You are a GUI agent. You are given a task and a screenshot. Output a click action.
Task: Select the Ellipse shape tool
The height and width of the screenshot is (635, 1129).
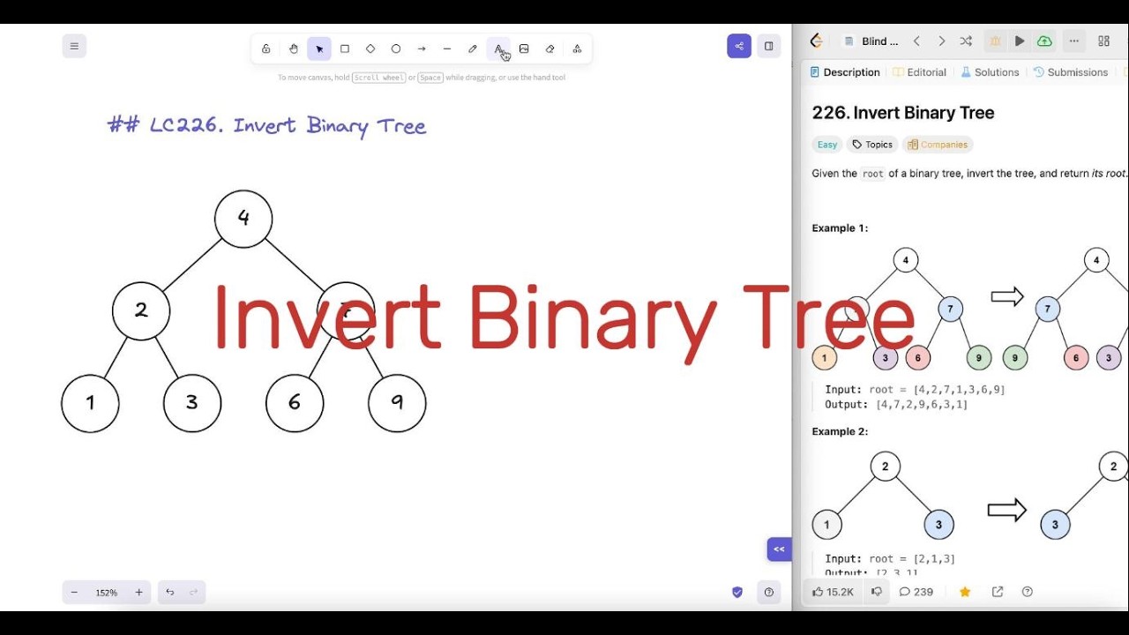click(396, 49)
